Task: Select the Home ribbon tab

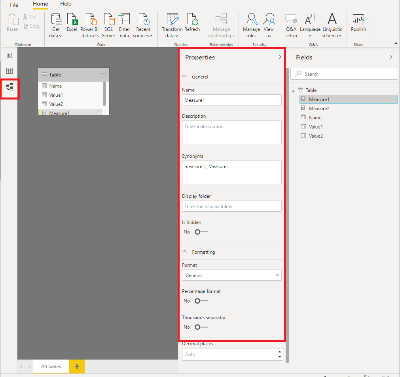Action: [x=40, y=4]
